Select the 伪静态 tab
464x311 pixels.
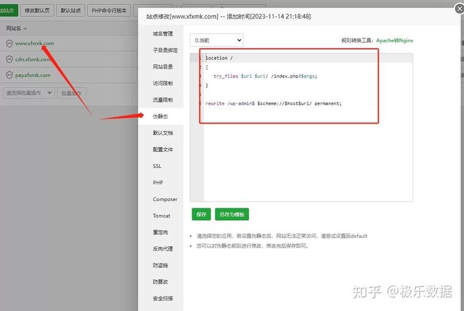[160, 116]
